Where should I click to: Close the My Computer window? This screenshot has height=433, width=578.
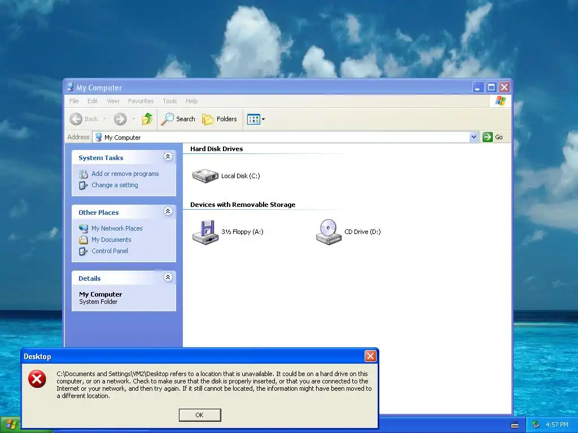(504, 87)
